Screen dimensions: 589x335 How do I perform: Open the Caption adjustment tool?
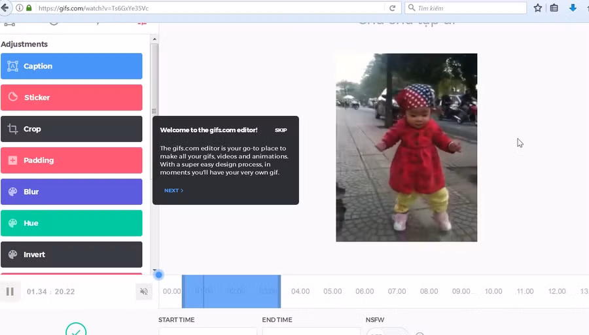coord(71,66)
